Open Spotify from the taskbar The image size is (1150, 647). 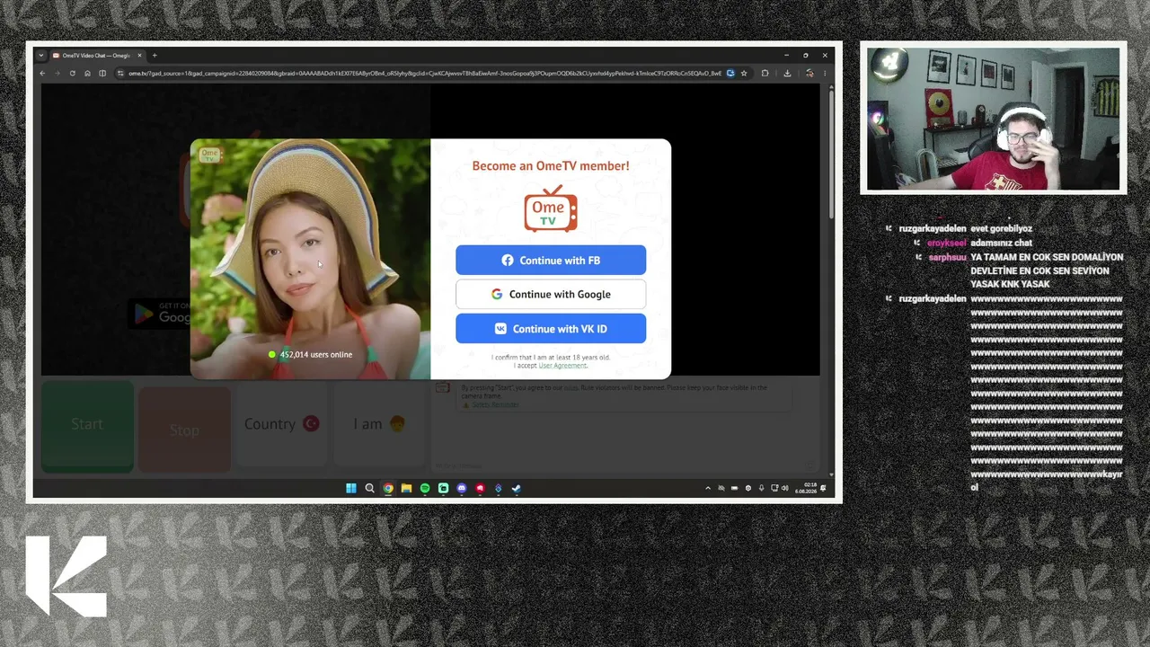[425, 489]
